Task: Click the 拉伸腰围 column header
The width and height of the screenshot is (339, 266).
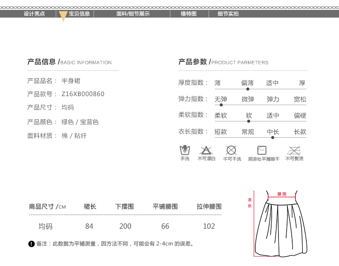Action: [x=209, y=206]
